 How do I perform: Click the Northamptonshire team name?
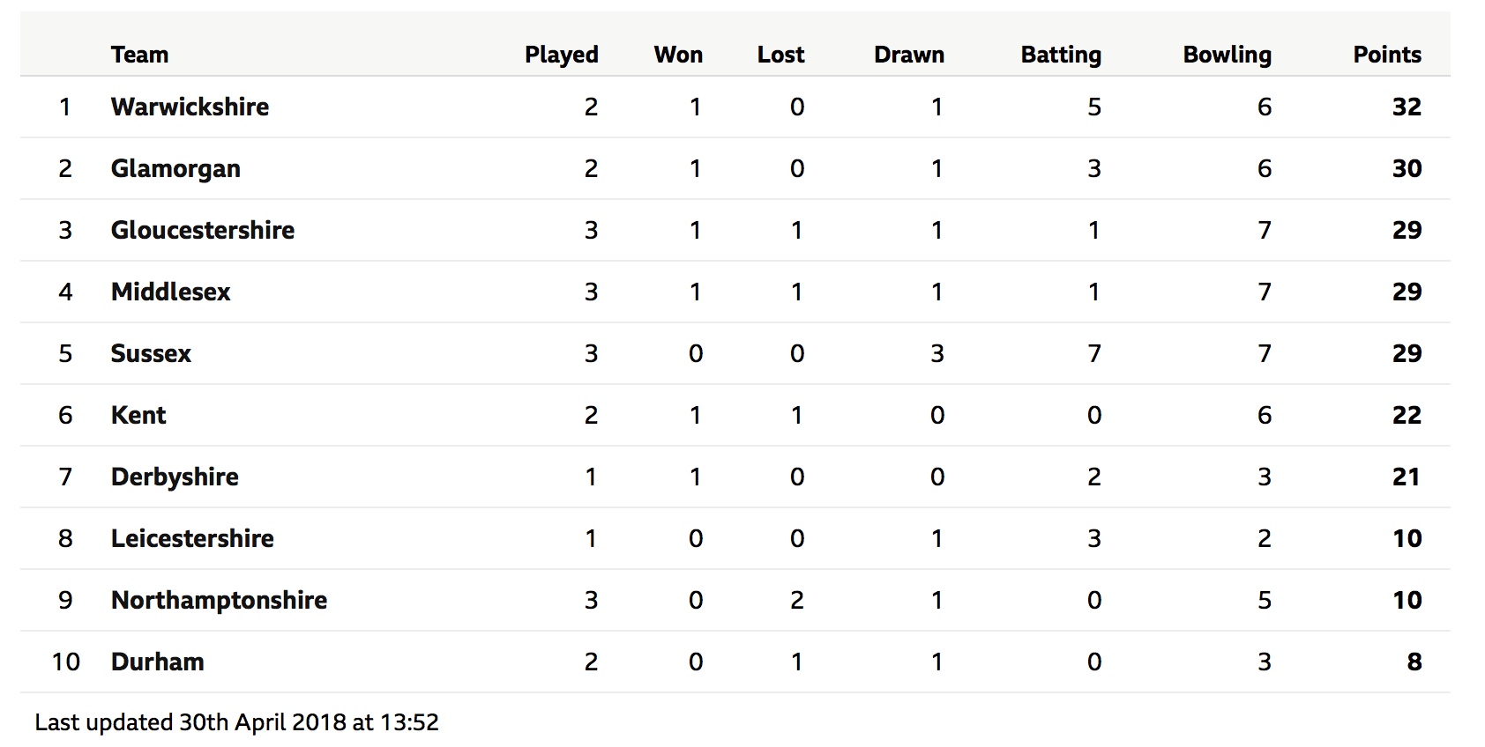click(219, 600)
